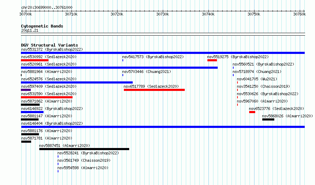The image size is (315, 185).
Task: Open the nsv3541250 (Chaisson2019) label
Action: pyautogui.click(x=264, y=86)
